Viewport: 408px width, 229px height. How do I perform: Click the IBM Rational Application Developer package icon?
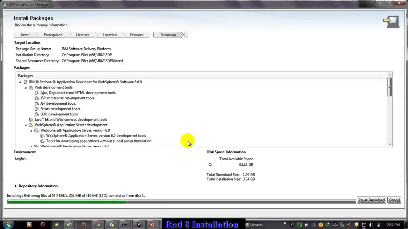(25, 82)
